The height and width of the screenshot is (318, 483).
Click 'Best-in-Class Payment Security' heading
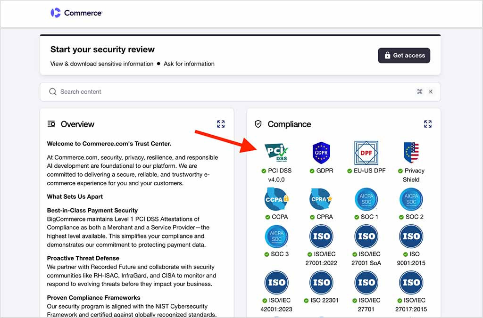tap(92, 211)
